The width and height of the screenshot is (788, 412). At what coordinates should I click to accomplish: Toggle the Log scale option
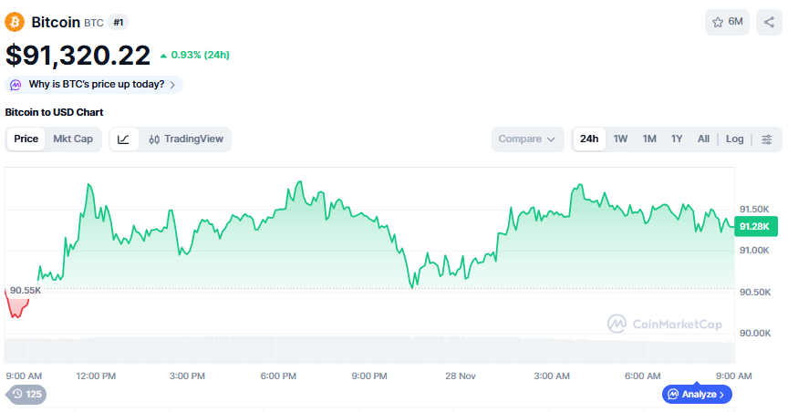point(734,139)
